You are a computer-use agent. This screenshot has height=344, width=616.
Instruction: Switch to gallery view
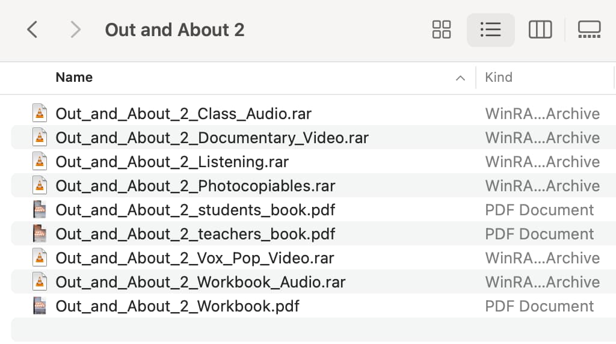point(590,30)
